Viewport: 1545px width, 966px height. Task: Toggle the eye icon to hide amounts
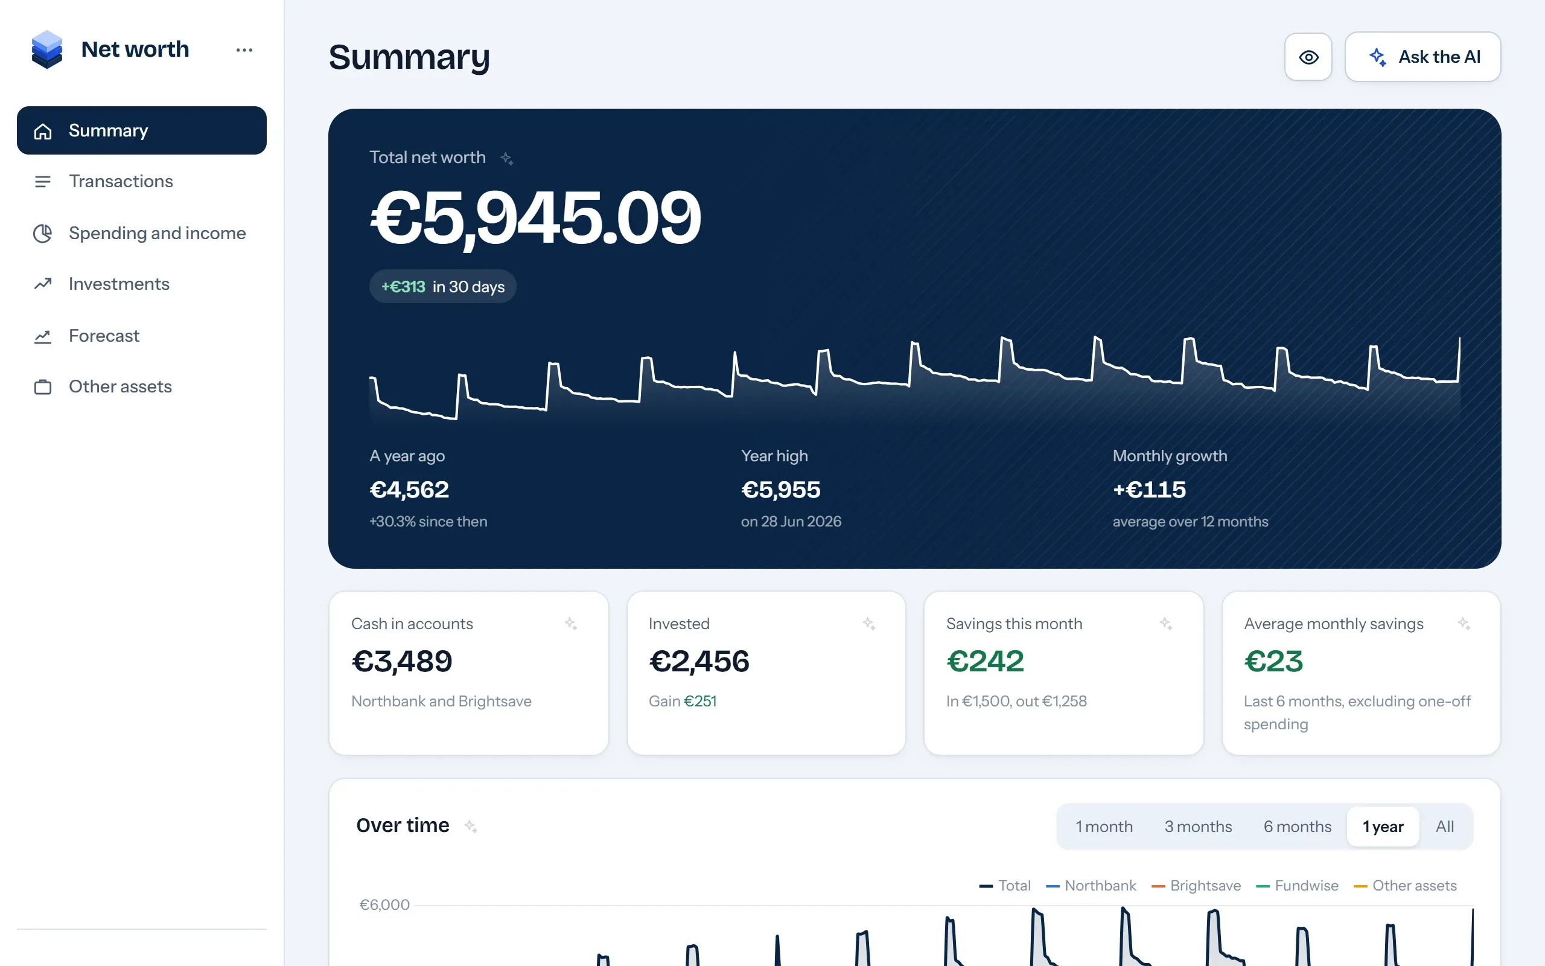coord(1308,57)
